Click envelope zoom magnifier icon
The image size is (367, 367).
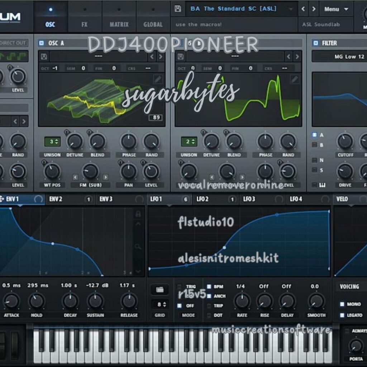pyautogui.click(x=138, y=246)
